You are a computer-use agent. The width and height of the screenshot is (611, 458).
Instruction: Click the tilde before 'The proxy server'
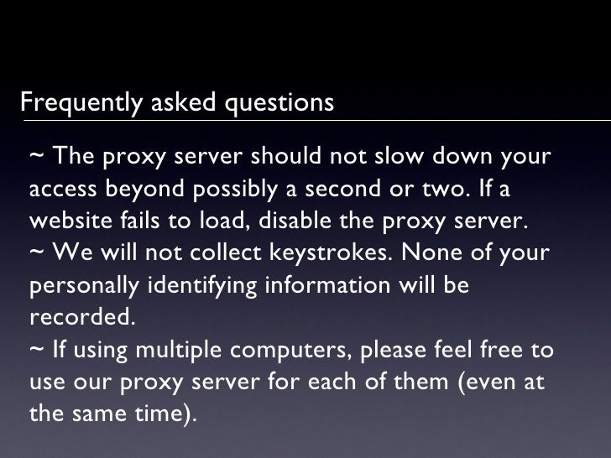click(x=37, y=154)
